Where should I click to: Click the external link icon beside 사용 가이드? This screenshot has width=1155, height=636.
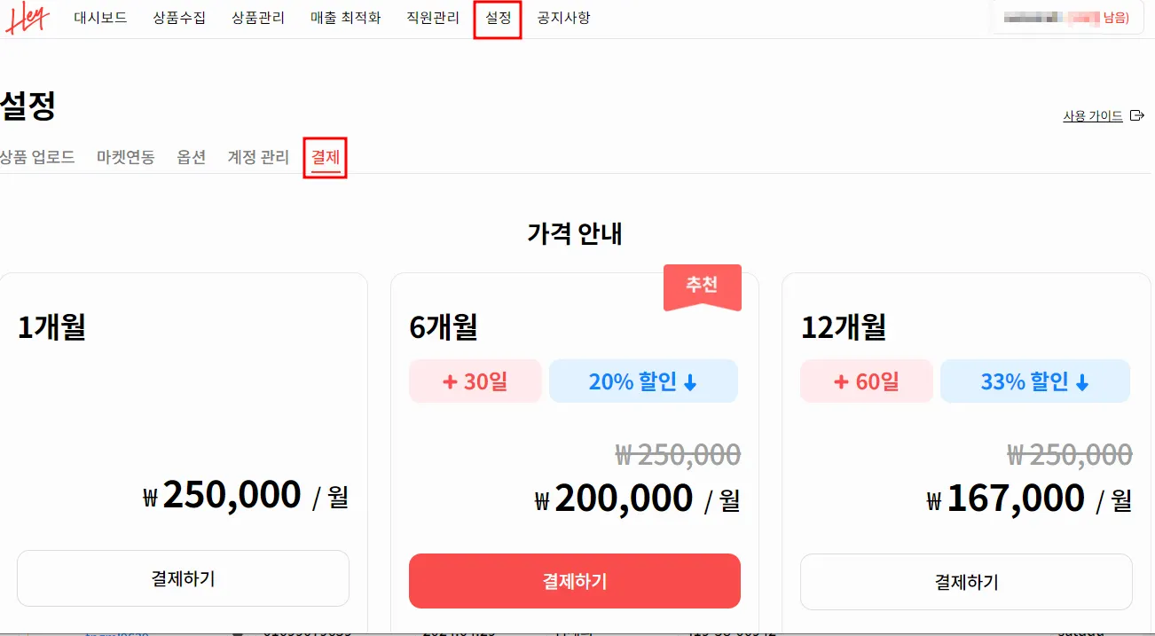1137,116
